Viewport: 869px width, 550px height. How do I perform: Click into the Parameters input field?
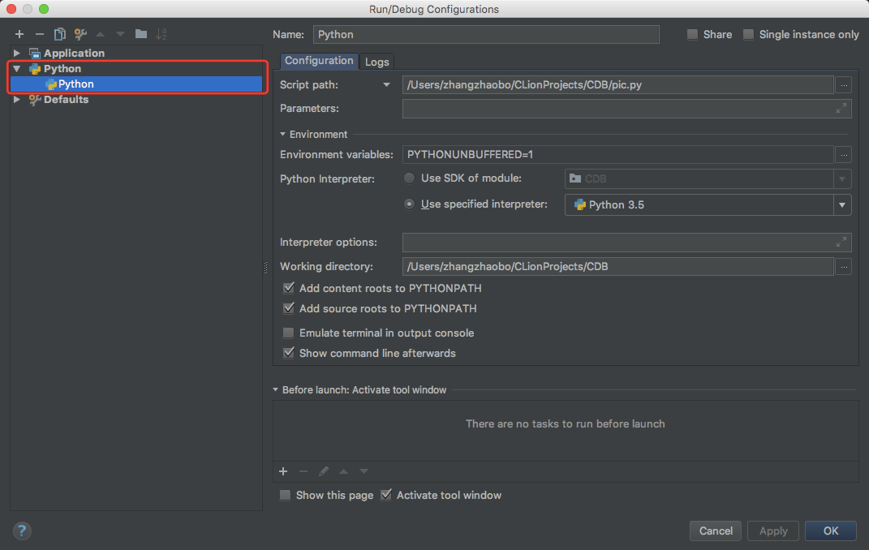click(627, 109)
